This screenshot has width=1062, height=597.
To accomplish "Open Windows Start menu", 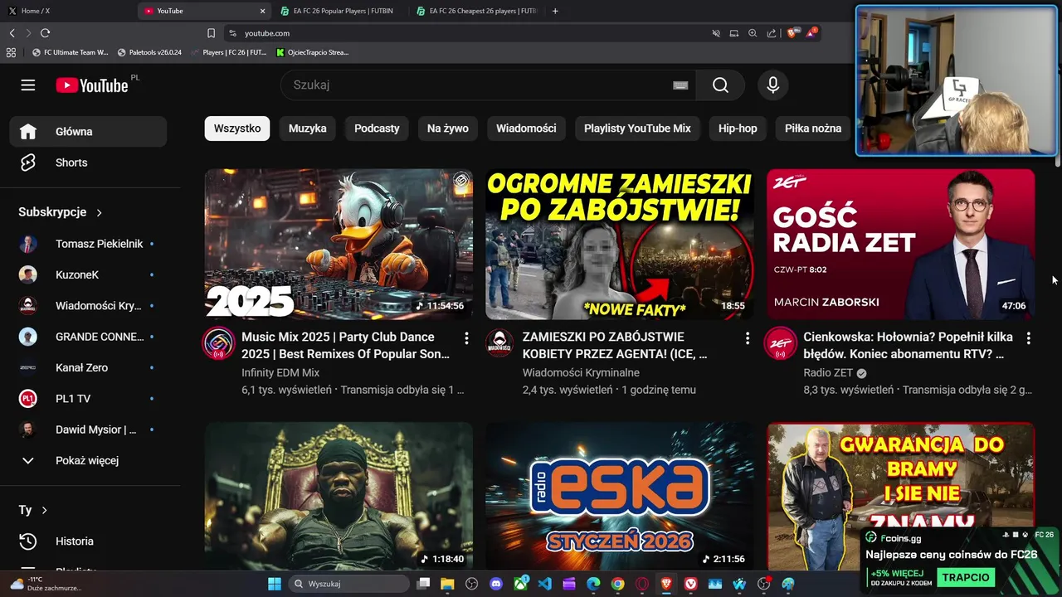I will pos(275,584).
